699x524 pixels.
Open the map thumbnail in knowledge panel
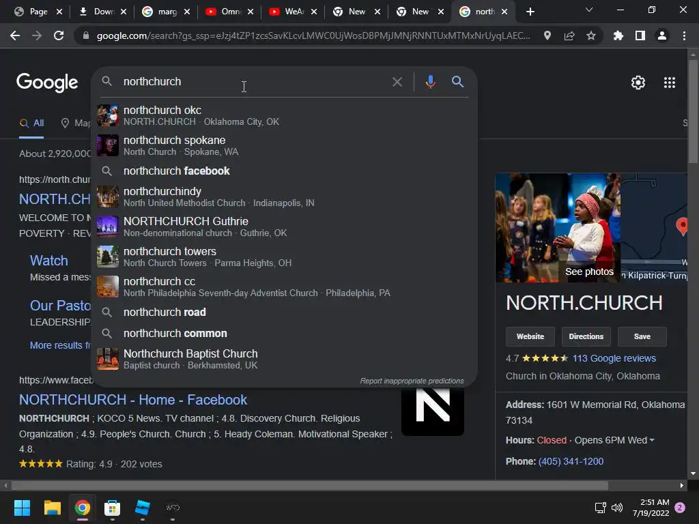point(654,227)
